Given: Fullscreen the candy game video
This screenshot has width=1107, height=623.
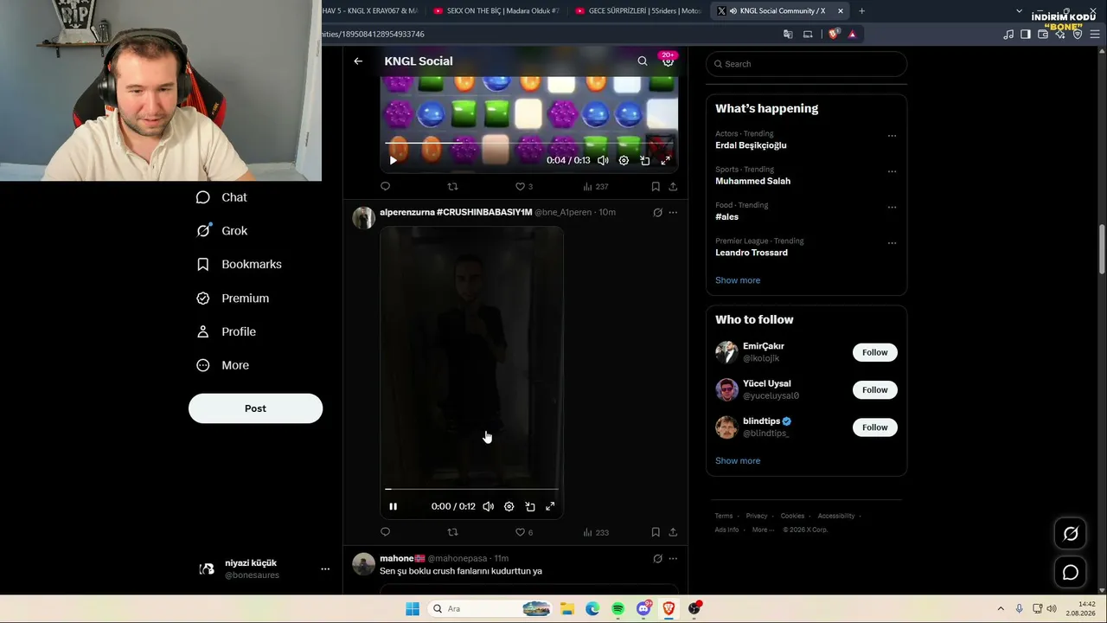Looking at the screenshot, I should (x=665, y=160).
